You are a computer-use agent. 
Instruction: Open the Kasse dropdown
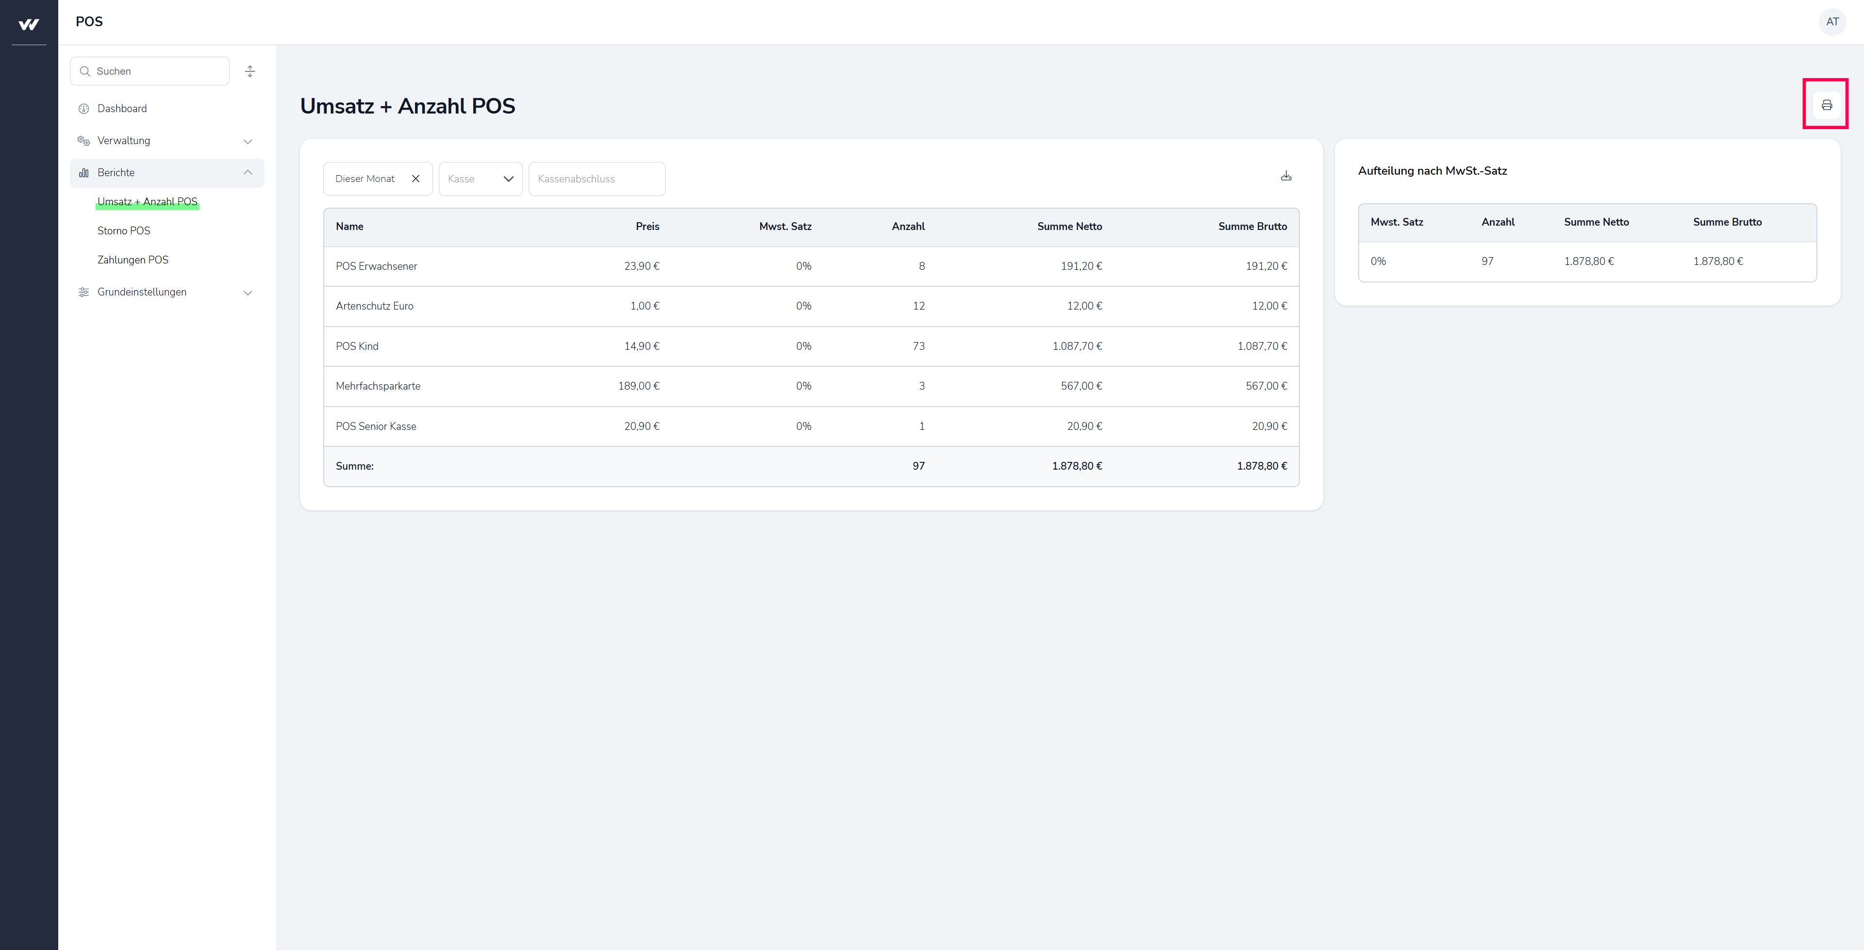click(481, 179)
